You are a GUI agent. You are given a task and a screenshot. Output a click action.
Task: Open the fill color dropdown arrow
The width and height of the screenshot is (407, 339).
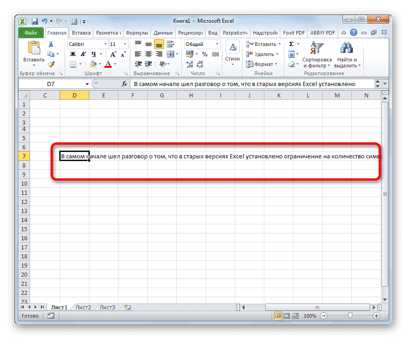click(99, 64)
